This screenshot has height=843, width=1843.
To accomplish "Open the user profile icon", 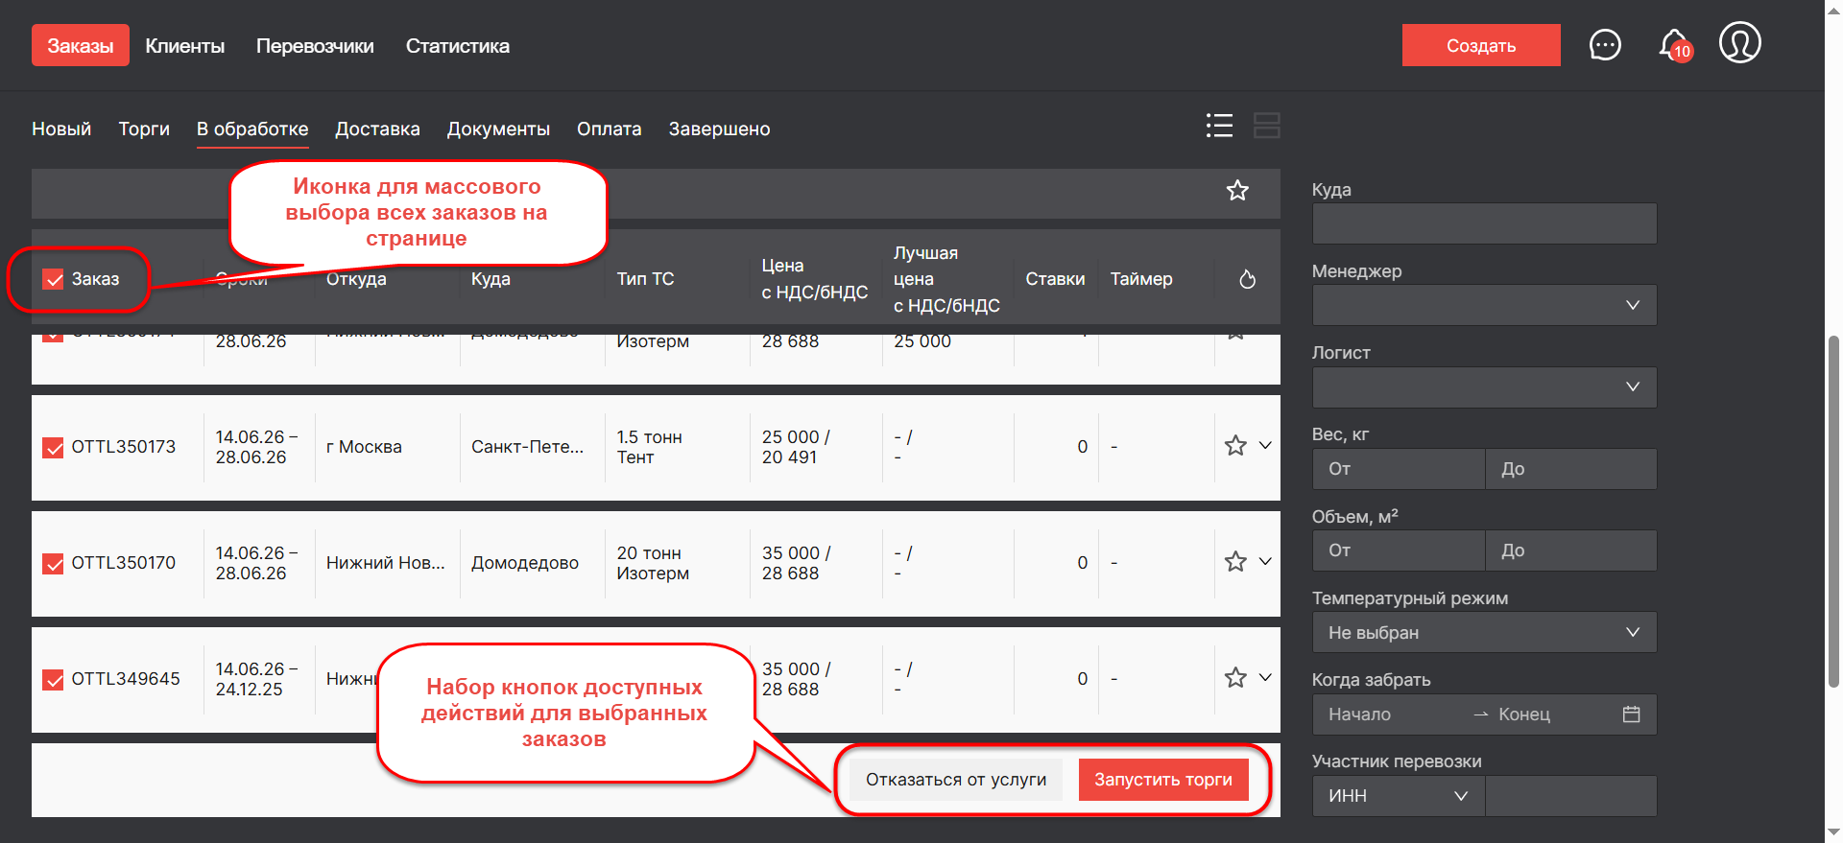I will [1739, 43].
